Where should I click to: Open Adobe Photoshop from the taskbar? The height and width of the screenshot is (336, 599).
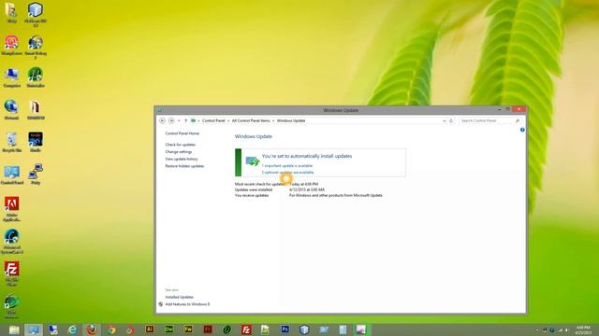coord(285,329)
